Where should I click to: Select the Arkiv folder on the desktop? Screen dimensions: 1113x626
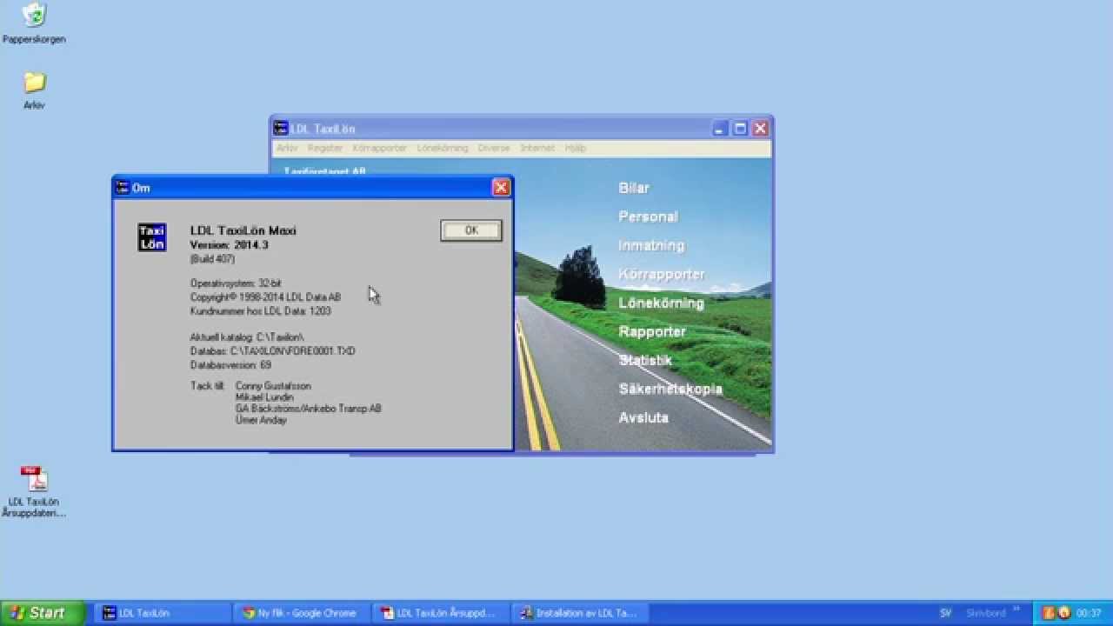coord(34,90)
